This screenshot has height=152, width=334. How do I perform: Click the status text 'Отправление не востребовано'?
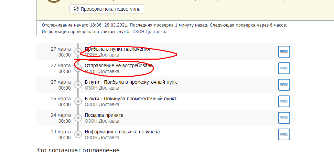[119, 65]
